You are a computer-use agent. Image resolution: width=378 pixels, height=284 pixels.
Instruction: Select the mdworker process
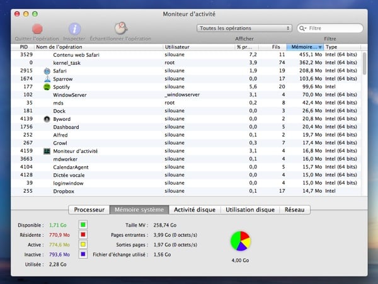pos(186,159)
